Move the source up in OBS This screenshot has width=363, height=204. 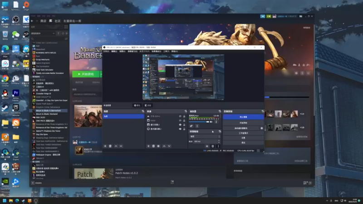(x=164, y=146)
